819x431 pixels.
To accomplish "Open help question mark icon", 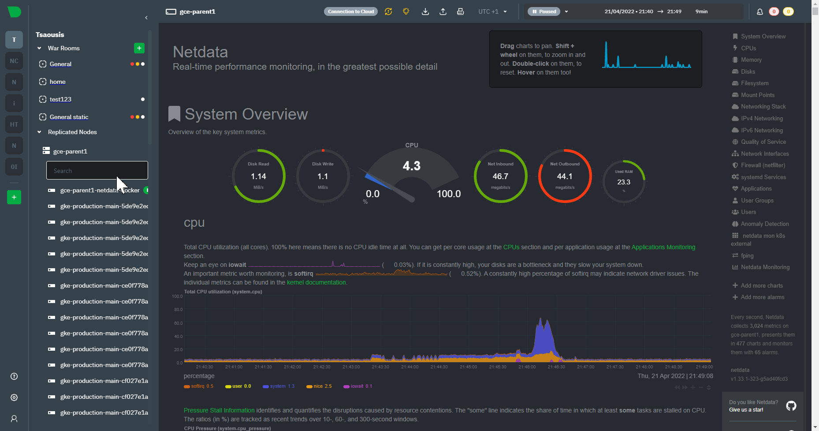I will pyautogui.click(x=14, y=376).
